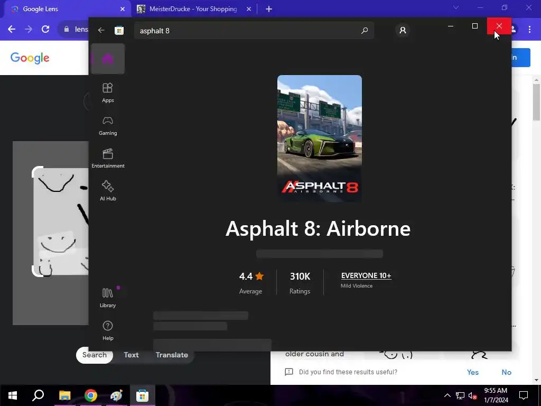Open AI Hub in Store sidebar

pos(108,190)
